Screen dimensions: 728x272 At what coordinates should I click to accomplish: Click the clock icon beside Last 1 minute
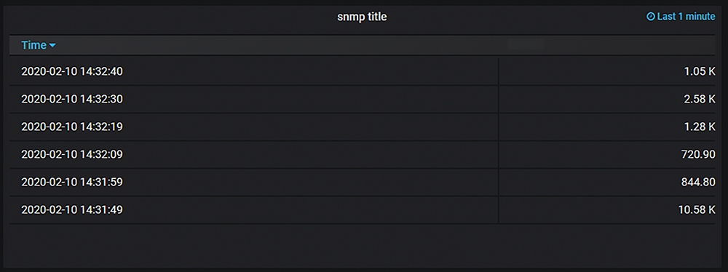click(650, 17)
